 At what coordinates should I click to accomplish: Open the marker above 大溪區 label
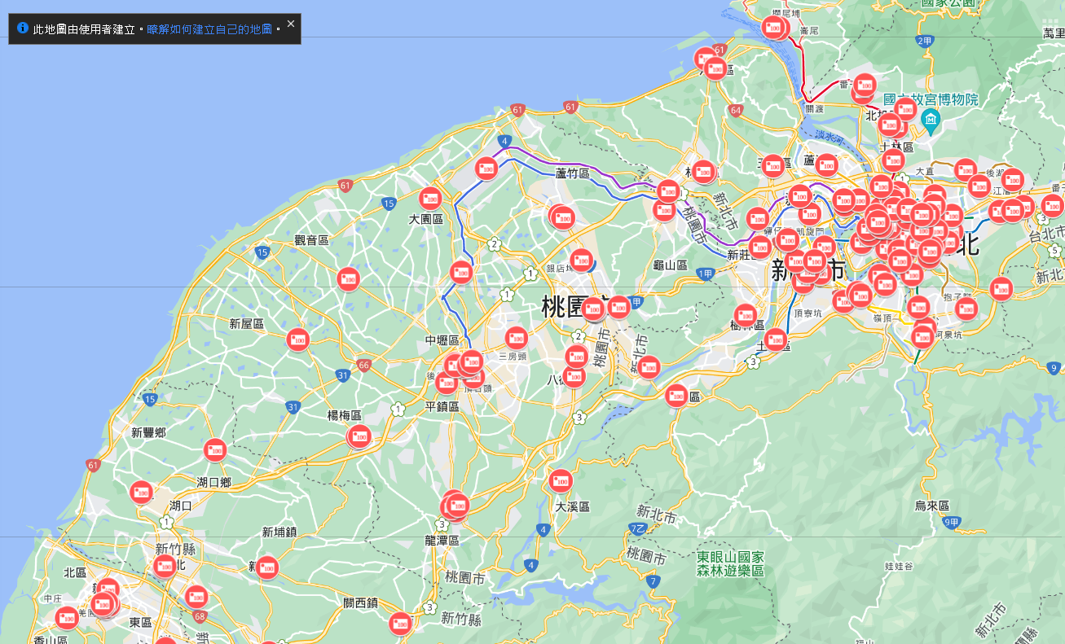point(561,481)
